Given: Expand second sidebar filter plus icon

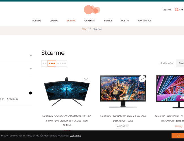Looking at the screenshot, I should coord(31,69).
